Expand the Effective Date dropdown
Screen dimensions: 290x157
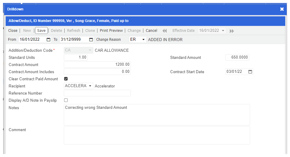[223, 31]
